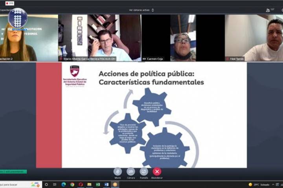Click the weather widget showing 29°C Soleado

click(260, 184)
